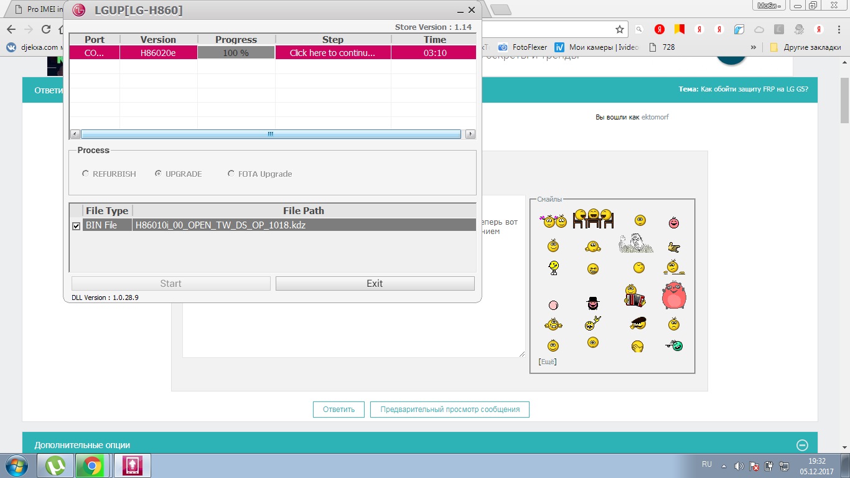Click the Ответить button

339,409
